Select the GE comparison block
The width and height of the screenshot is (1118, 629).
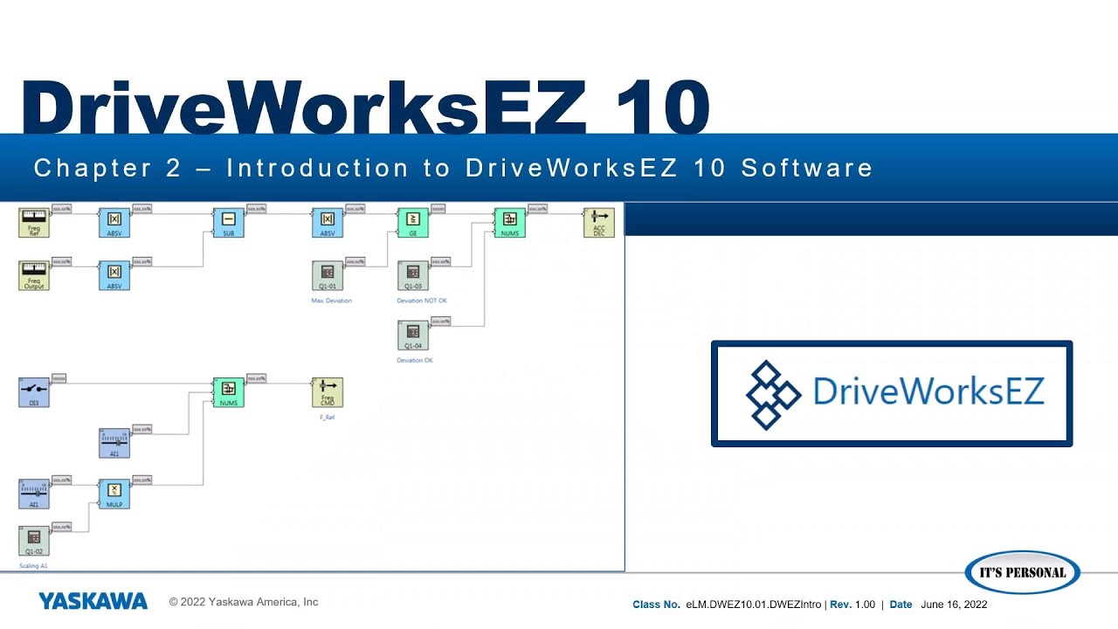pos(413,224)
